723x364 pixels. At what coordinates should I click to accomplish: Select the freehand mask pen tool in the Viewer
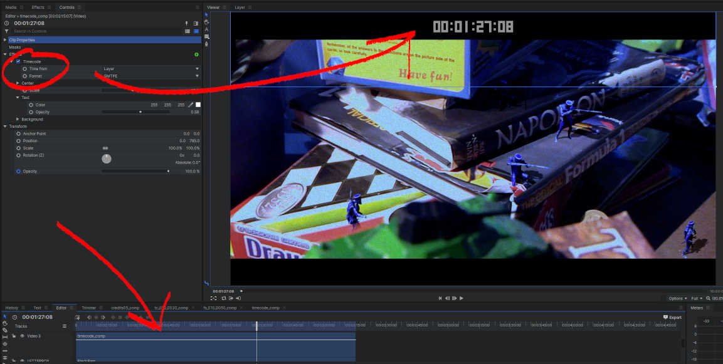(206, 44)
